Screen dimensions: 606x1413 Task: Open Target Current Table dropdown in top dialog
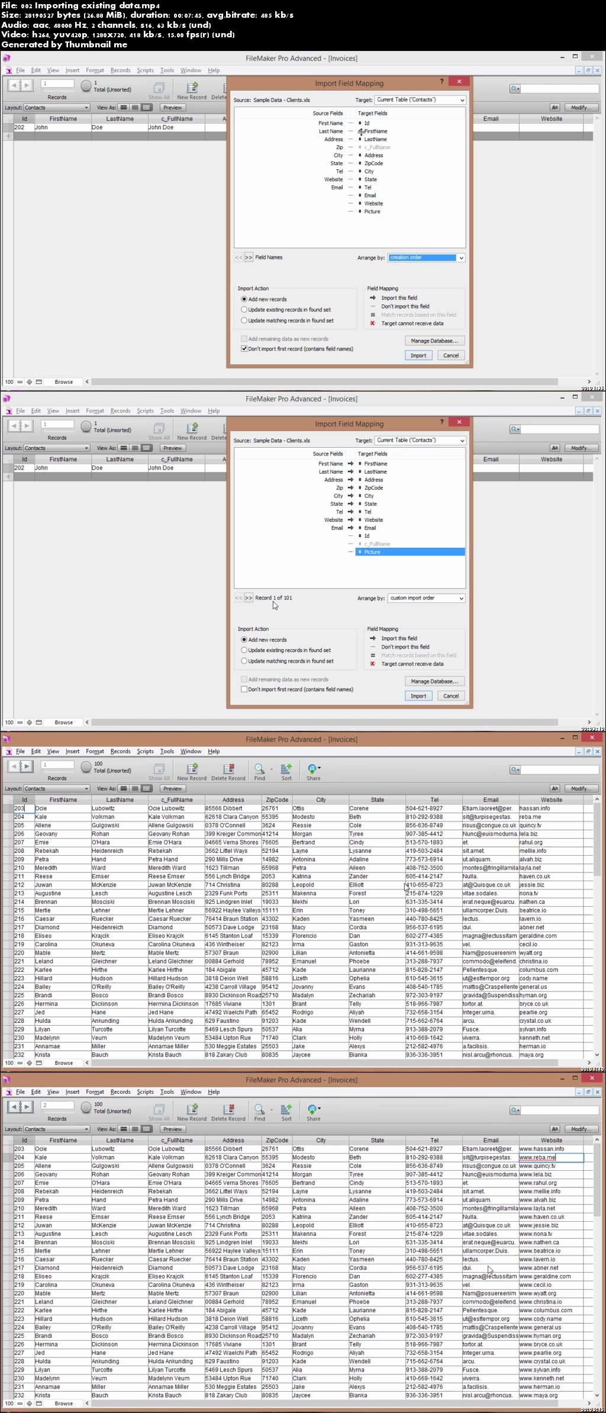(x=420, y=100)
